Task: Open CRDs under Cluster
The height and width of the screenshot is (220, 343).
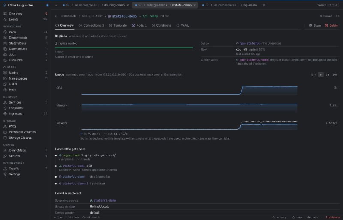Action: pos(25,84)
